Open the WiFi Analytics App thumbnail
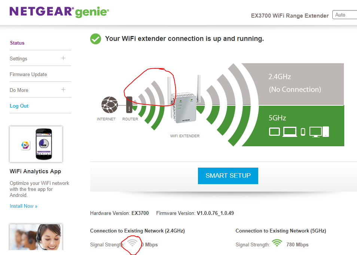 pyautogui.click(x=36, y=144)
